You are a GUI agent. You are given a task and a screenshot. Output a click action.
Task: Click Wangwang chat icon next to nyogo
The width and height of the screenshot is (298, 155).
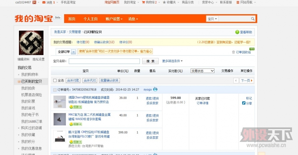pos(155,89)
